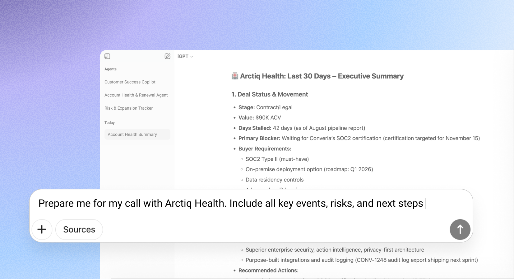
Task: Open Customer Success Copilot agent
Action: click(x=130, y=82)
